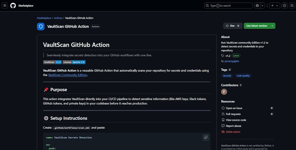Image resolution: width=296 pixels, height=150 pixels.
Task: Click the Marketplace header title
Action: [26, 5]
